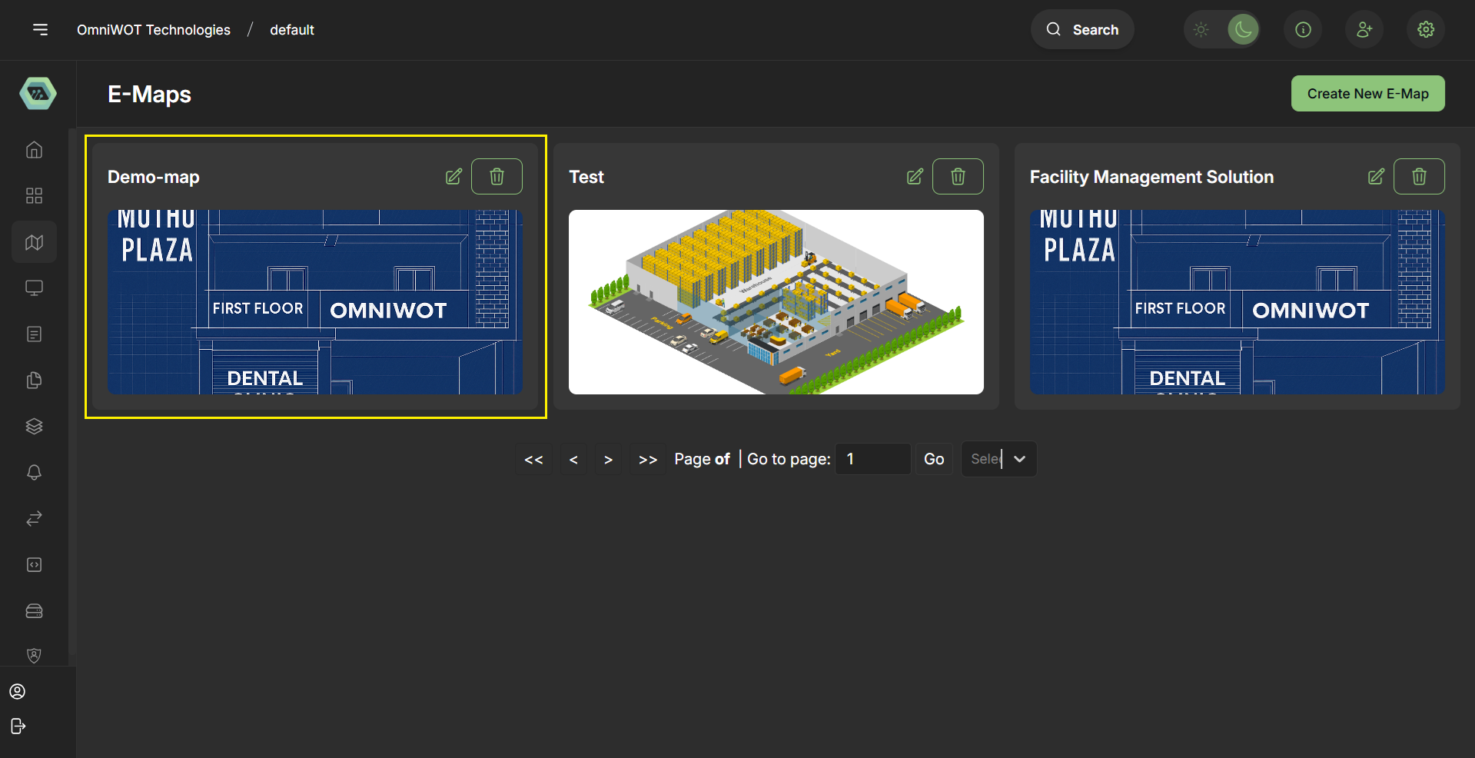Delete Facility Management Solution e-map

[1419, 177]
